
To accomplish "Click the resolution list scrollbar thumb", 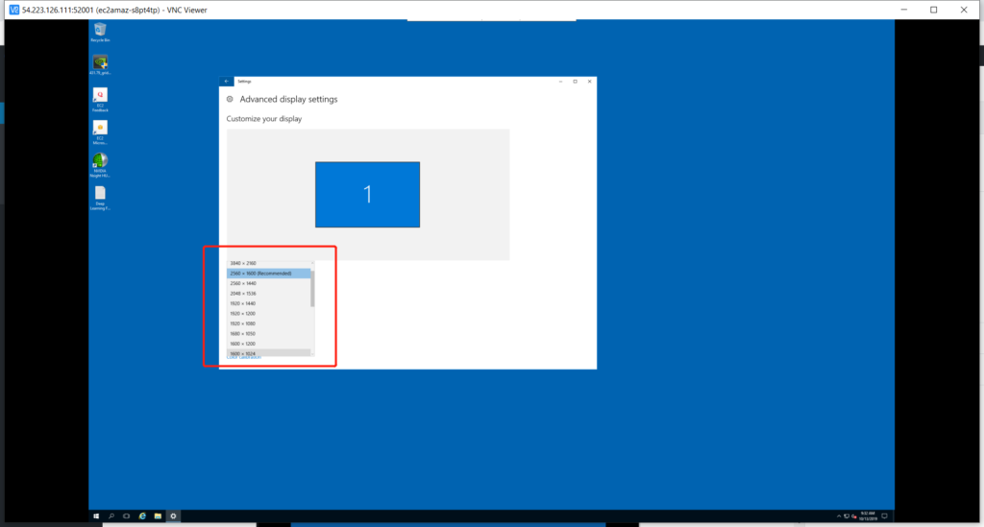I will click(x=312, y=288).
